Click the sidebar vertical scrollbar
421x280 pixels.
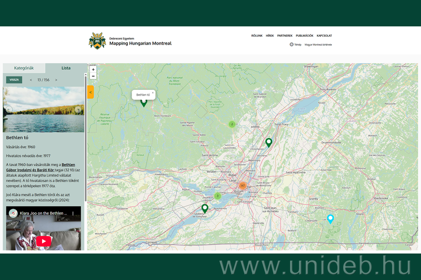pyautogui.click(x=86, y=158)
